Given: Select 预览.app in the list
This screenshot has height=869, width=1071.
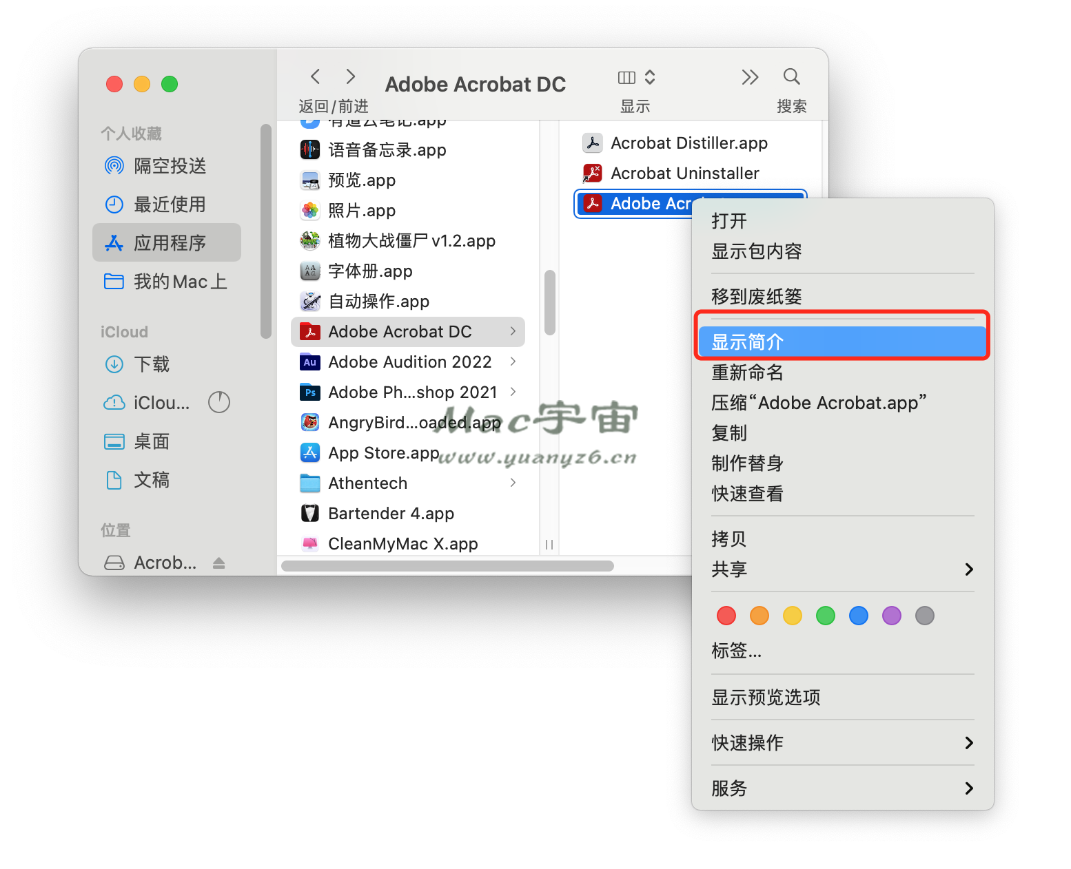Looking at the screenshot, I should click(x=408, y=180).
